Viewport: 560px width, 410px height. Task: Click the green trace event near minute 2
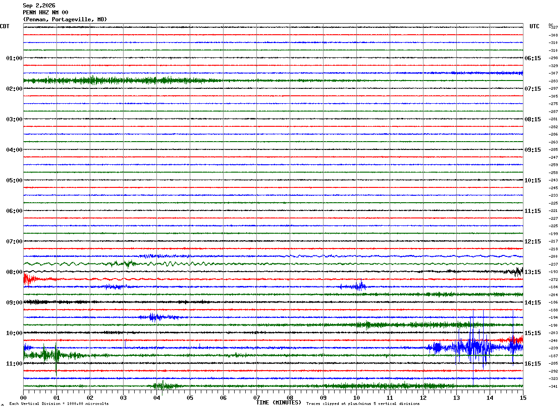click(x=95, y=80)
